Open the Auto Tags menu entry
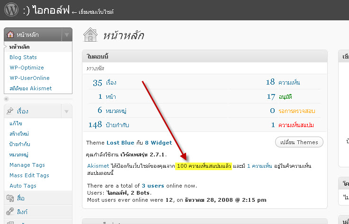Viewport: 349px width, 224px height. (23, 186)
